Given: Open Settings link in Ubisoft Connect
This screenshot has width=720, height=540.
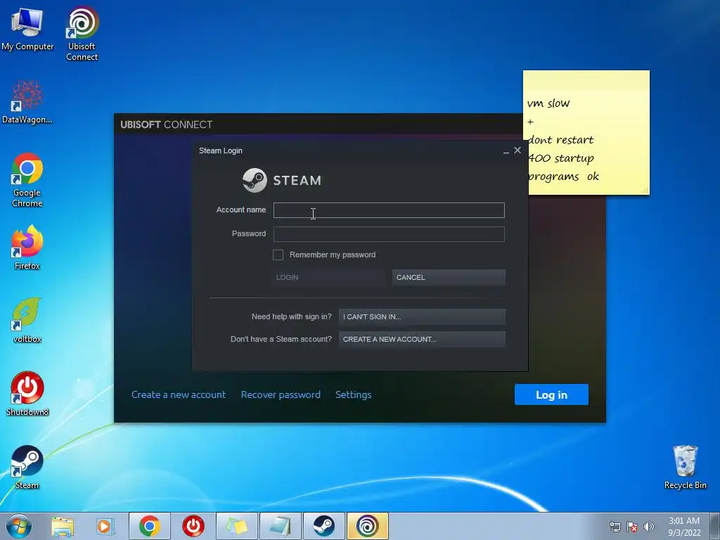Looking at the screenshot, I should pyautogui.click(x=353, y=394).
